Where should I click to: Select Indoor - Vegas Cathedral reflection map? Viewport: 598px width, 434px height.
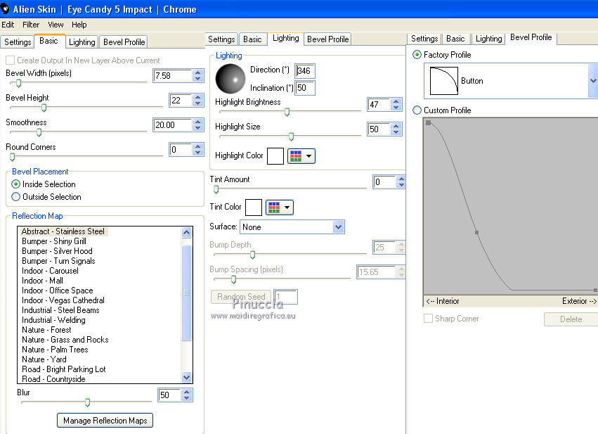coord(63,300)
